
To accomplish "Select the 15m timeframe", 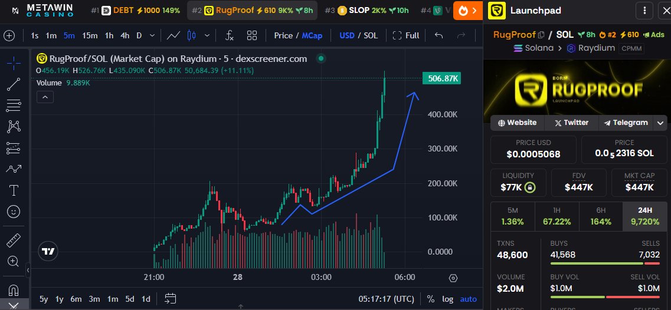I will tap(90, 35).
